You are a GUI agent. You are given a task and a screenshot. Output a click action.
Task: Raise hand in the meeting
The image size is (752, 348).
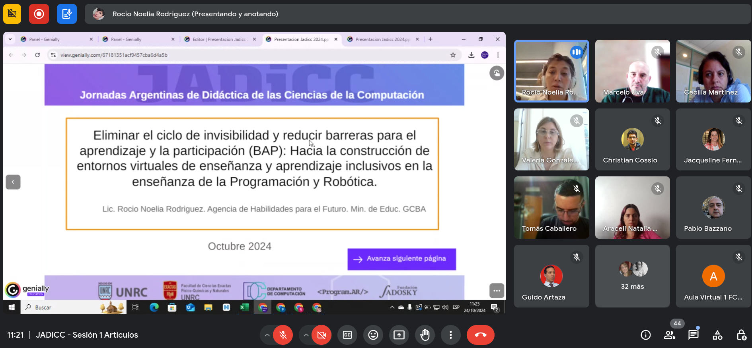(425, 335)
